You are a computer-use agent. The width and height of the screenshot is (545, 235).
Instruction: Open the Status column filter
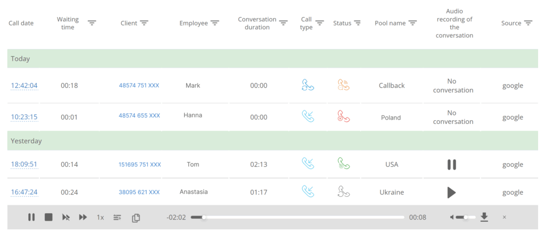(x=357, y=23)
